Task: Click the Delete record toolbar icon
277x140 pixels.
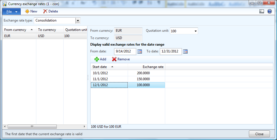Action: [x=45, y=11]
